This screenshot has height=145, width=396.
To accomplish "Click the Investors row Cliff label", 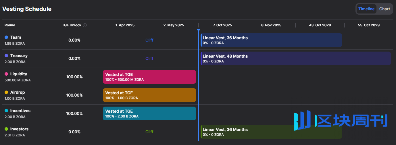I will tap(149, 132).
